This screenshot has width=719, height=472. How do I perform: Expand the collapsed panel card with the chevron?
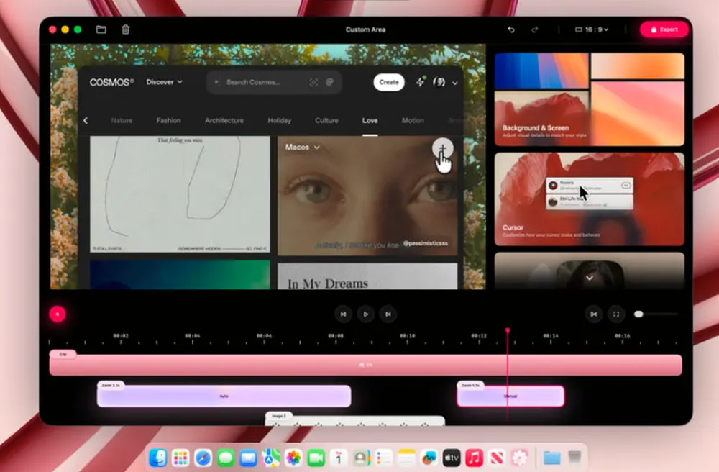coord(589,277)
